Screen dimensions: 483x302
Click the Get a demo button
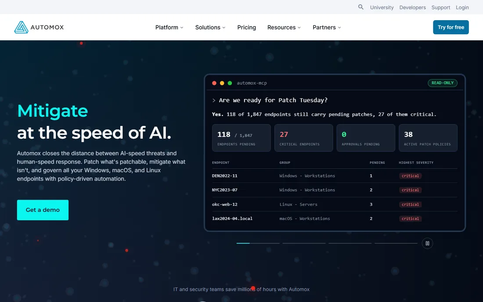(43, 210)
